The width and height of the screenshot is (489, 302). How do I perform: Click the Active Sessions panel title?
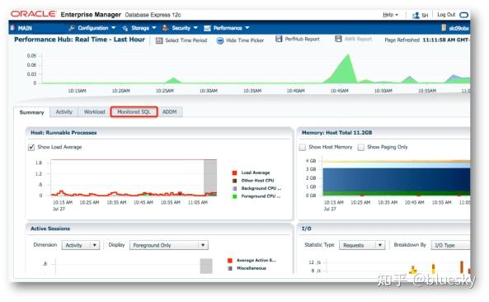tap(50, 229)
